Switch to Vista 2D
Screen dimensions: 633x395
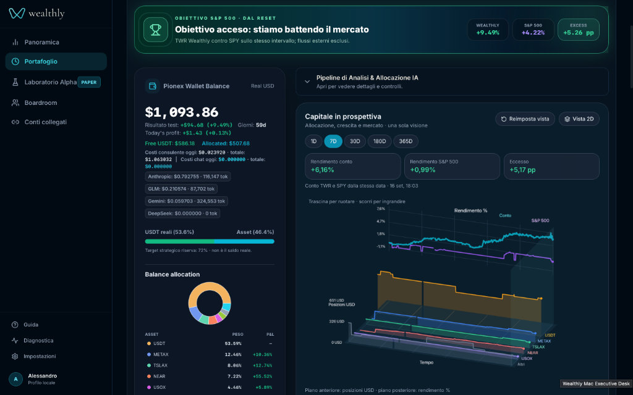(579, 119)
